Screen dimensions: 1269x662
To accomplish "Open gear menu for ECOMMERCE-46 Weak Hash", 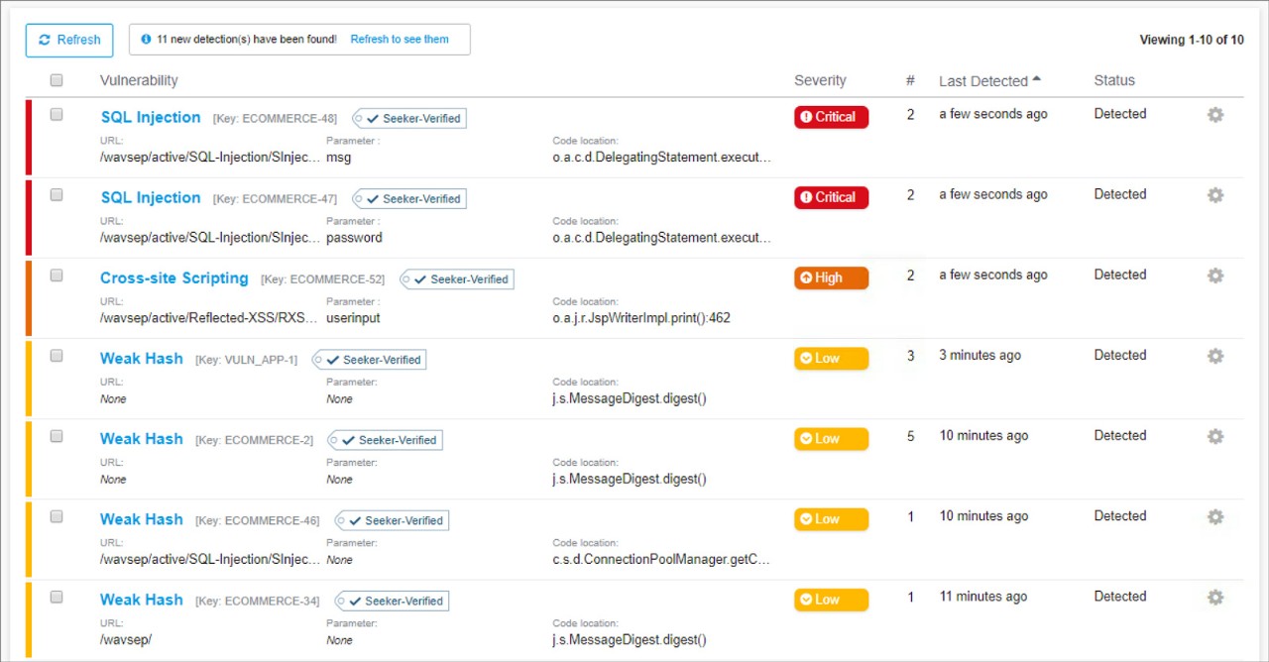I will [1215, 516].
